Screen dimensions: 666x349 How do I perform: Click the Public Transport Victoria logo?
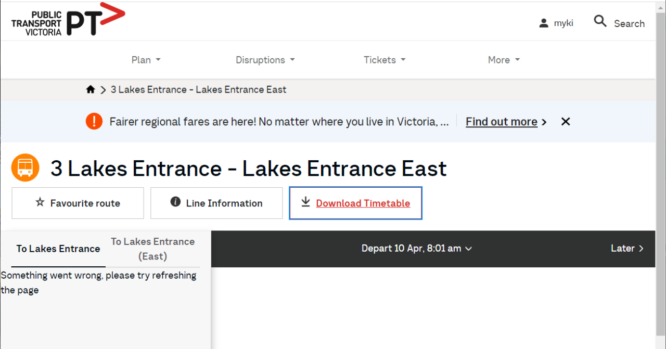[68, 20]
